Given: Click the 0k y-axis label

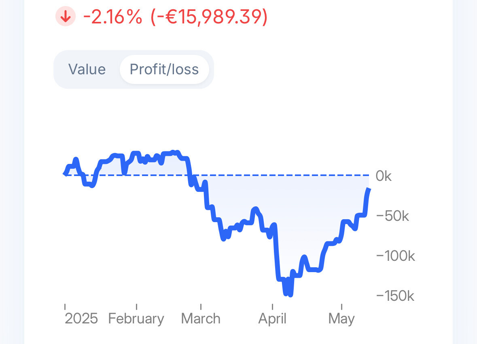Looking at the screenshot, I should pos(384,176).
